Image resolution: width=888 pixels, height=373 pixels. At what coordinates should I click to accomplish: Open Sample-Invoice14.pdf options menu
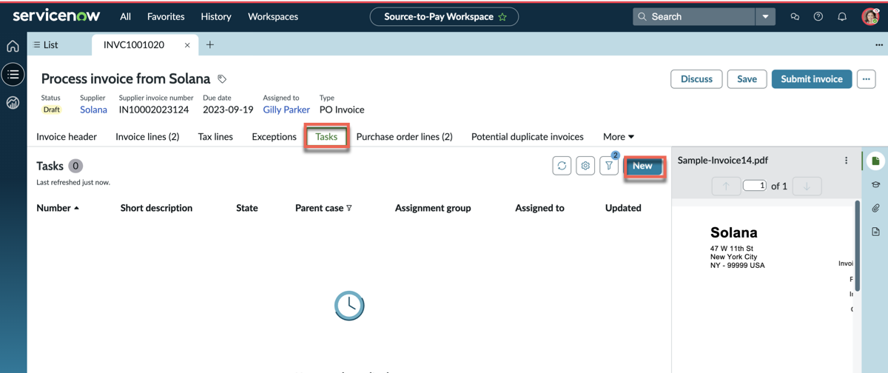[x=847, y=161]
